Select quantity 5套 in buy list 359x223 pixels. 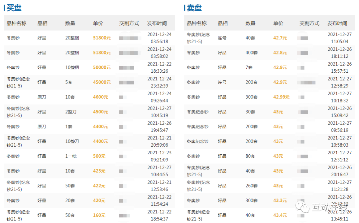point(69,82)
